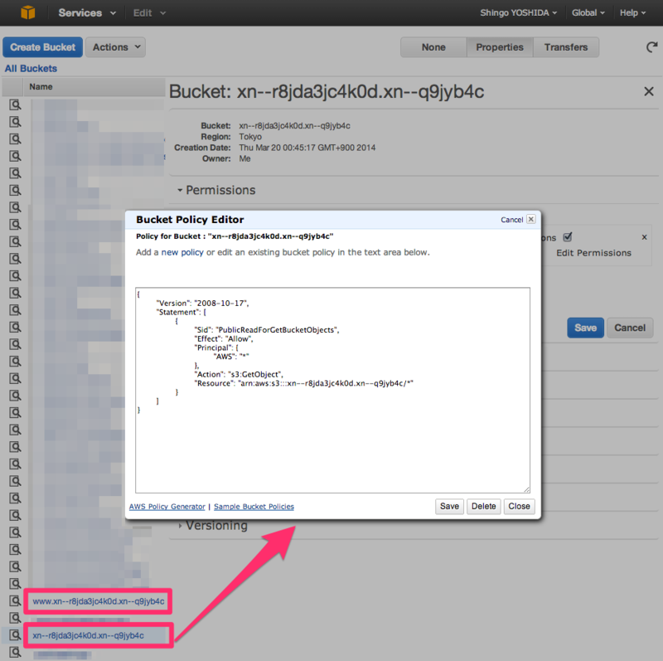Screen dimensions: 663x661
Task: Open the Sample Bucket Policies link
Action: (254, 507)
